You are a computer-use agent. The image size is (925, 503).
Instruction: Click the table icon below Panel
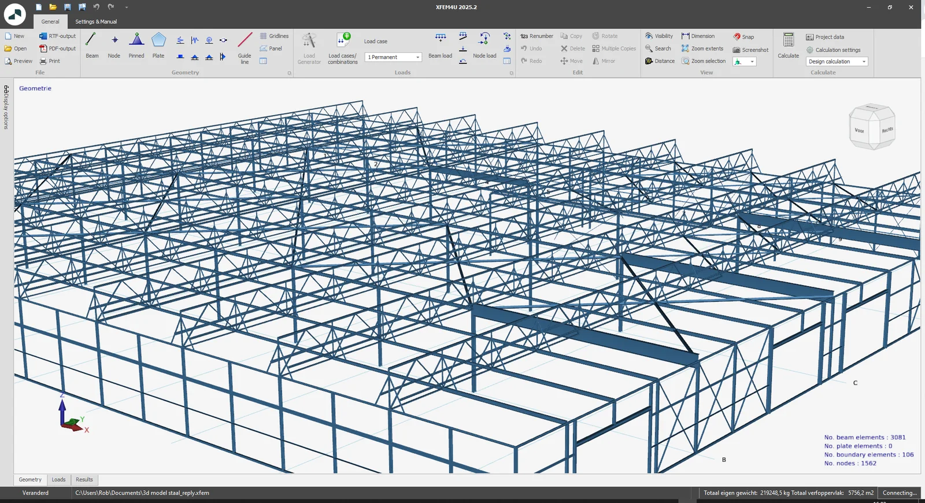pos(264,61)
